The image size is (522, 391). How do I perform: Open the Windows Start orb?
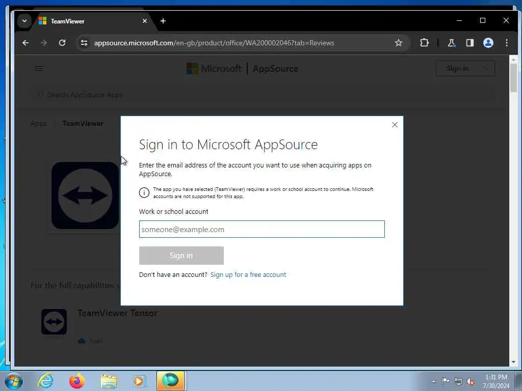tap(14, 381)
